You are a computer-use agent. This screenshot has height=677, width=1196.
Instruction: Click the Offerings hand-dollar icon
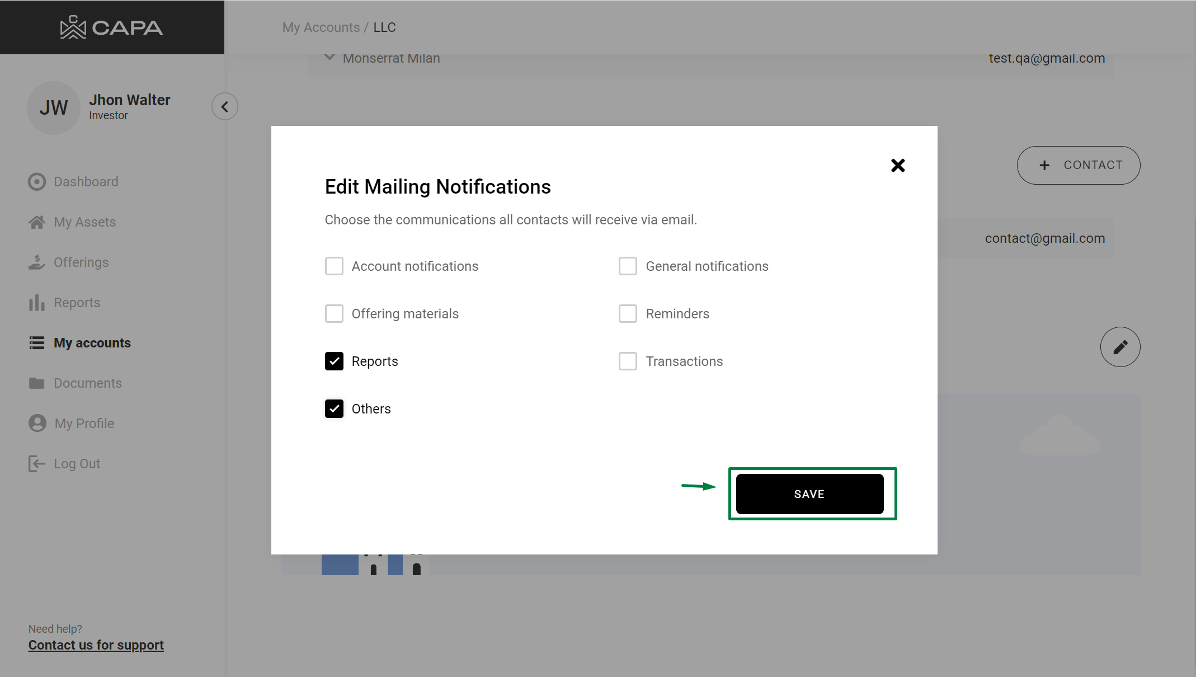point(37,262)
